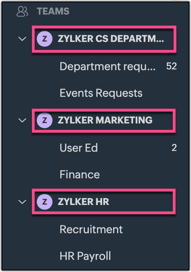
Task: Open the Department requests view
Action: 108,67
